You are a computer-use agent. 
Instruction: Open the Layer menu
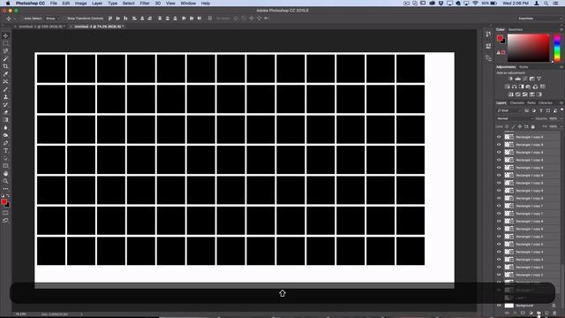(97, 4)
